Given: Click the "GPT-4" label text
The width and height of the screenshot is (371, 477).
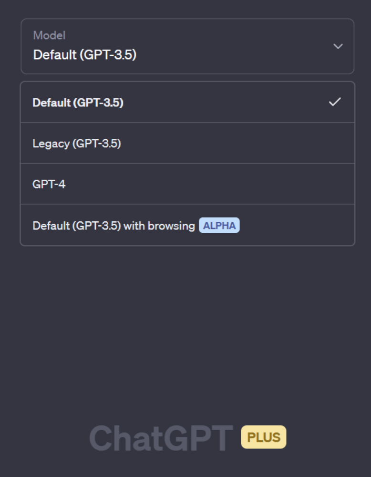Looking at the screenshot, I should (x=49, y=184).
